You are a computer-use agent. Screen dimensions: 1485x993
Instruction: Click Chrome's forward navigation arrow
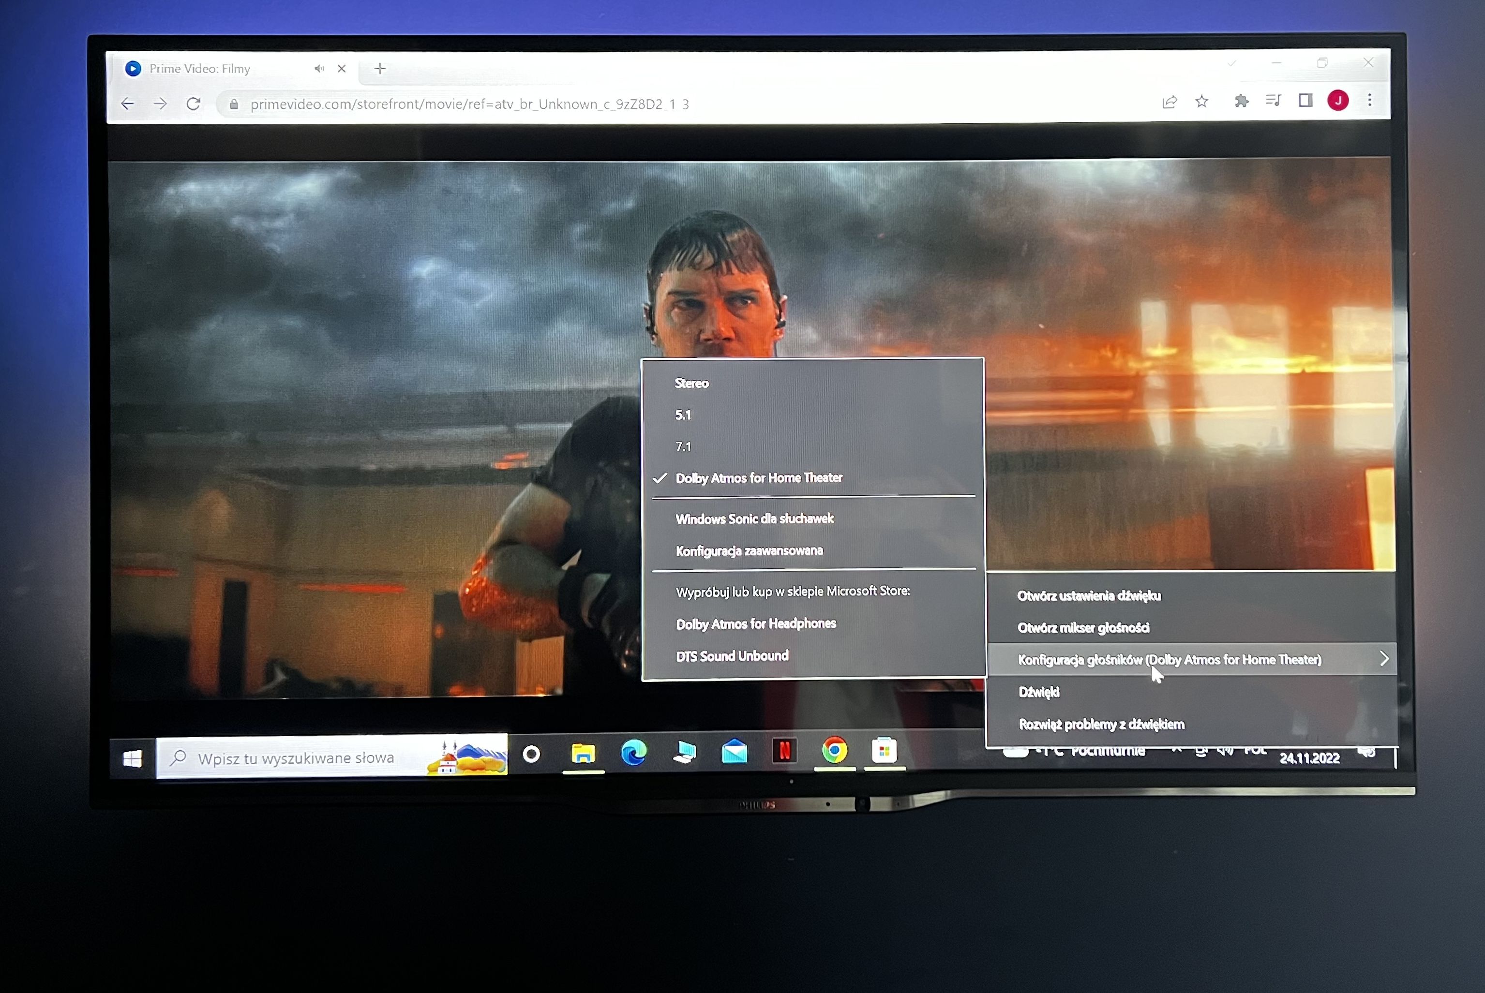[160, 104]
